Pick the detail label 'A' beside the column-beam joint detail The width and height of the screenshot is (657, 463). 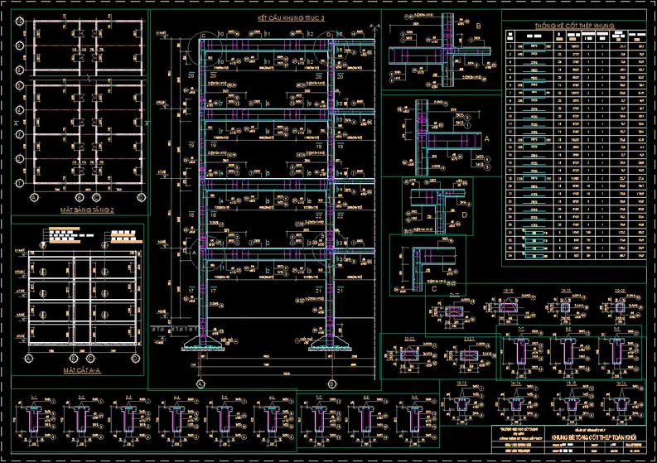(486, 138)
